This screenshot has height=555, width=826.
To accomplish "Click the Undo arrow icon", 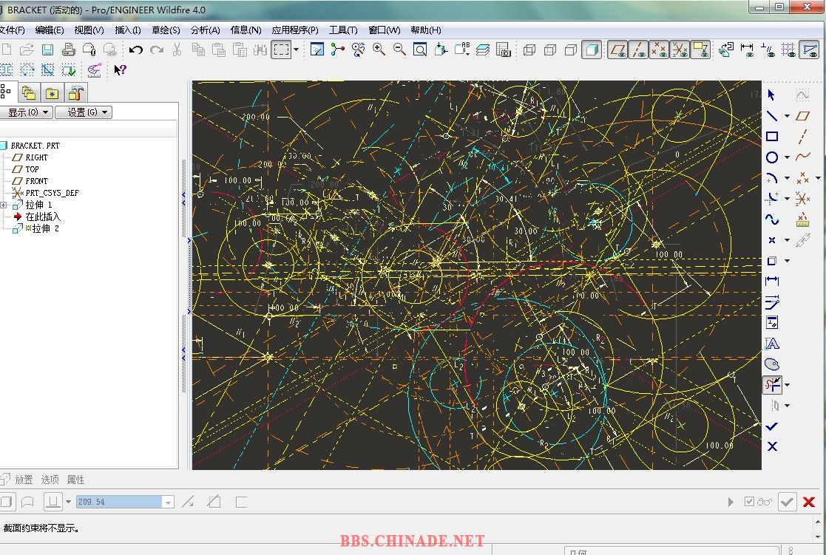I will 135,50.
